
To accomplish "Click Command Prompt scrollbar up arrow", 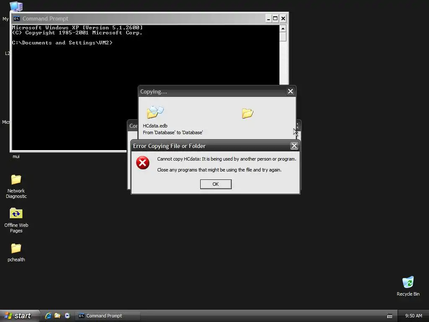I will 283,29.
